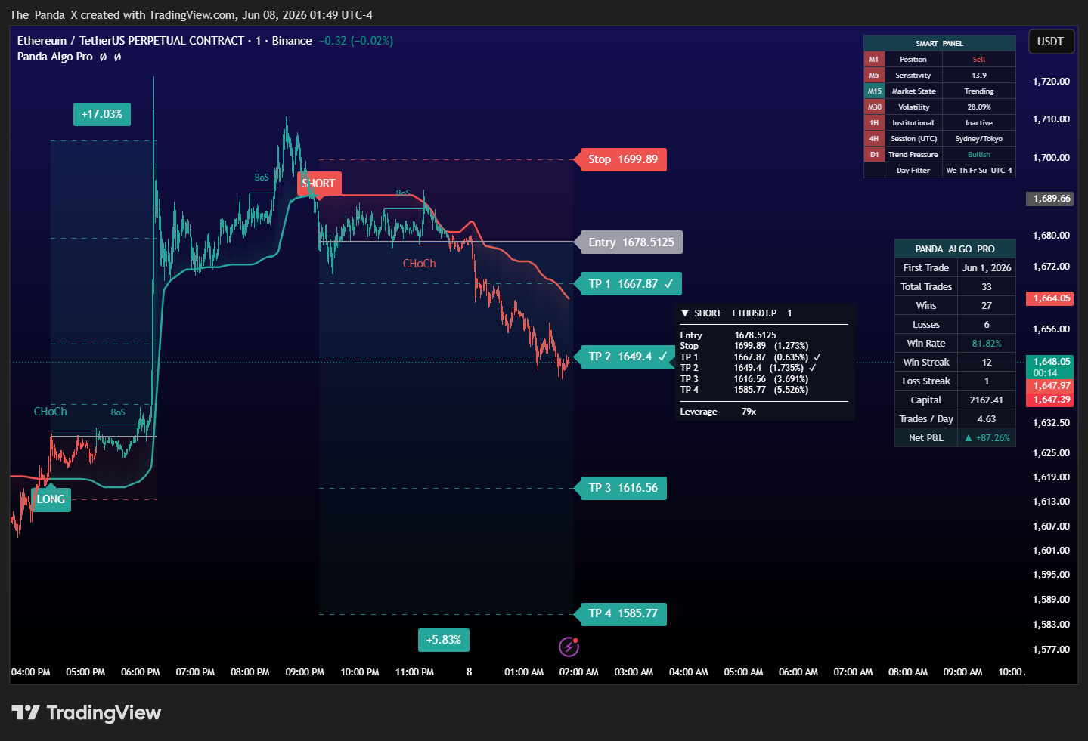Click the Session Sydney/Tokyo value

click(979, 138)
